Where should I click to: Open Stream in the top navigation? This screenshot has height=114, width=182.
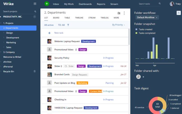point(114,4)
